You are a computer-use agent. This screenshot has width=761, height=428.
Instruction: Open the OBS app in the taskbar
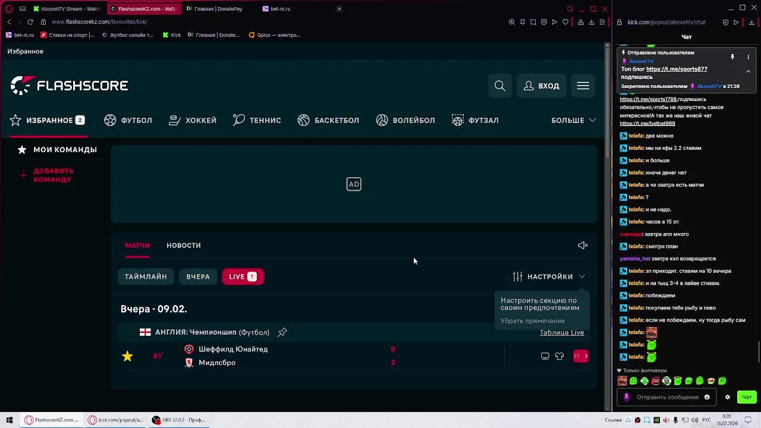pos(178,420)
